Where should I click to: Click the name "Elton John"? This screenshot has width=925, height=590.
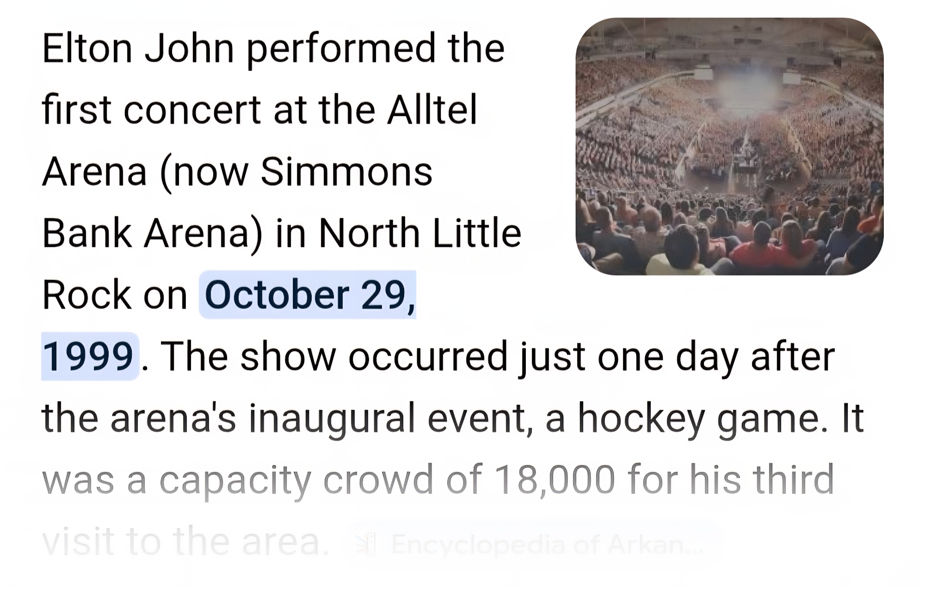click(x=138, y=48)
